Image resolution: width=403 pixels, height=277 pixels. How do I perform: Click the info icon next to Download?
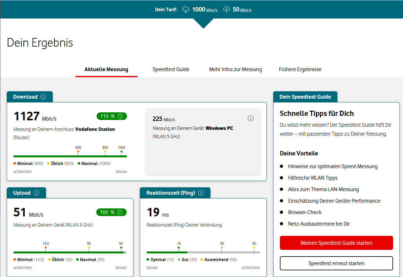click(x=43, y=97)
